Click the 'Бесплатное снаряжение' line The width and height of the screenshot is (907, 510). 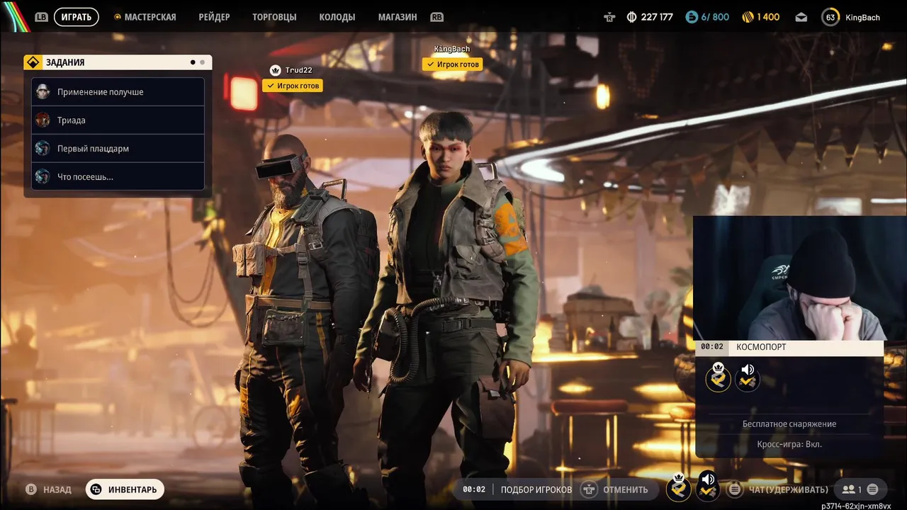[789, 424]
